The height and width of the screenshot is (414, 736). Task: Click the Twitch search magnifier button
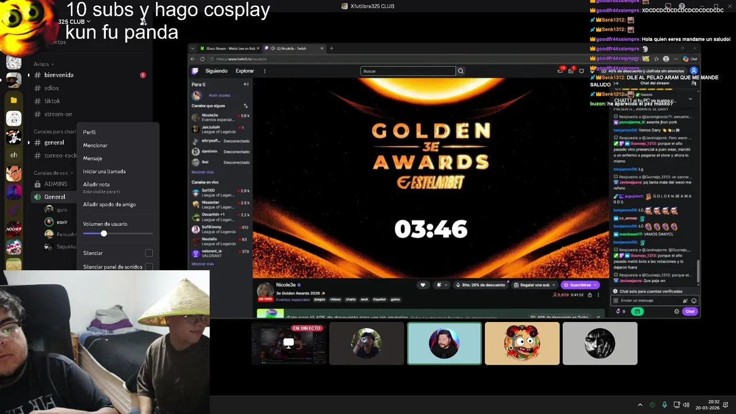pos(461,71)
